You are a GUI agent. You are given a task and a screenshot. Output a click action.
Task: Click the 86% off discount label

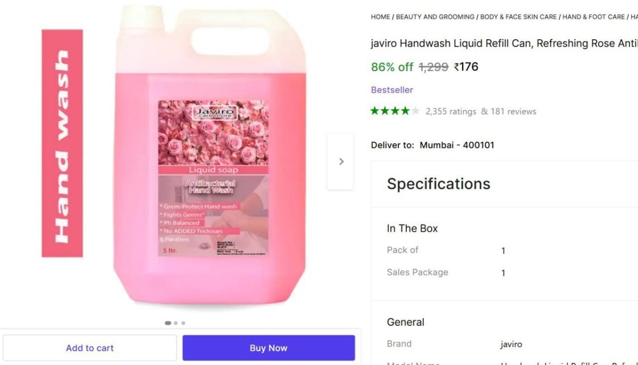(392, 67)
